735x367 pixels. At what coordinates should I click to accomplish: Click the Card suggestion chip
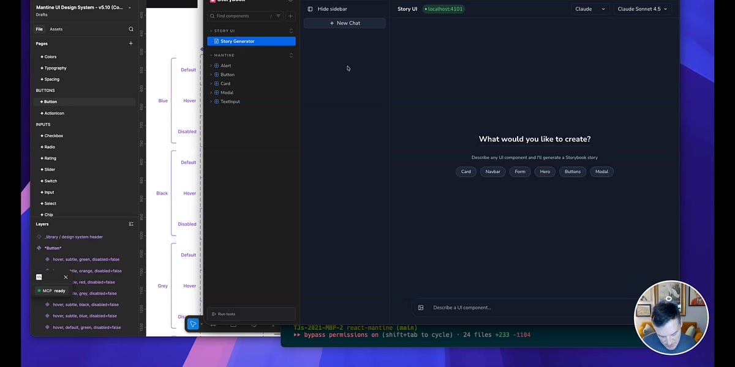(466, 172)
